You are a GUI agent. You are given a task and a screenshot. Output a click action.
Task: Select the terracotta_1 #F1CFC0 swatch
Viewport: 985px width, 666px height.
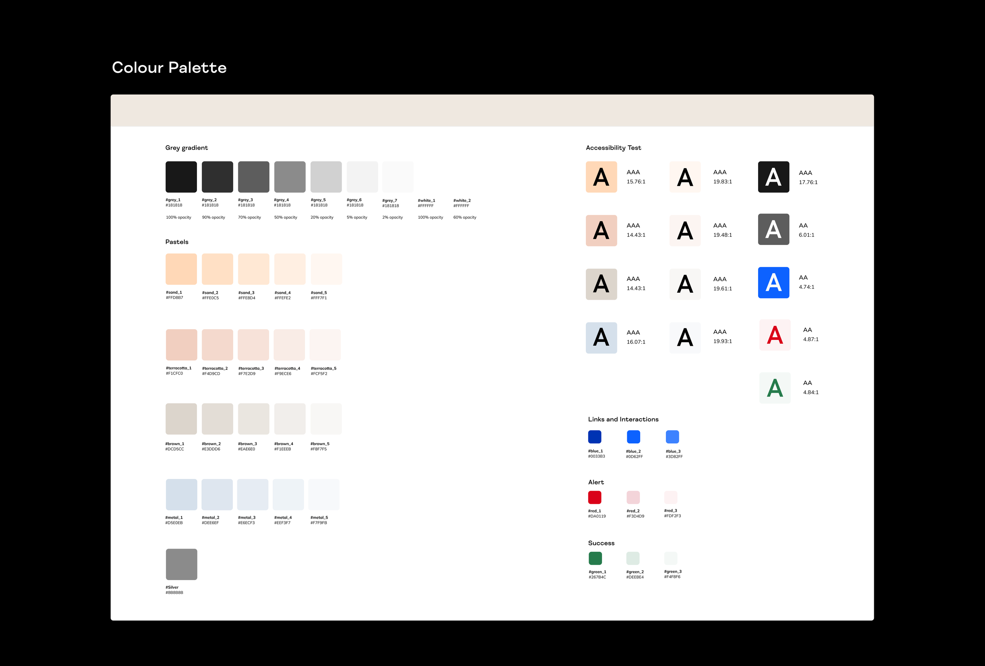coord(181,345)
